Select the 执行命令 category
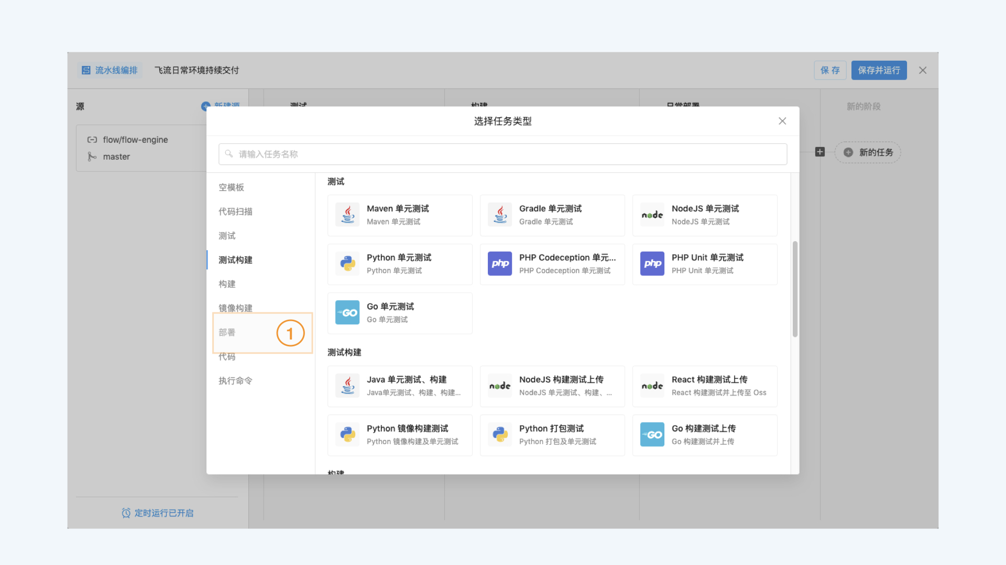 click(x=235, y=380)
